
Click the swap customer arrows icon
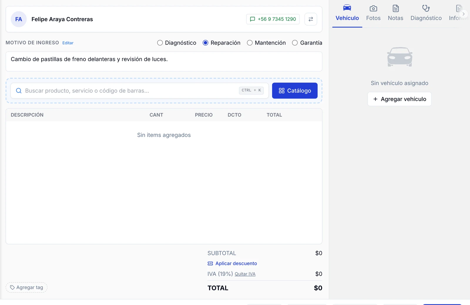coord(310,19)
